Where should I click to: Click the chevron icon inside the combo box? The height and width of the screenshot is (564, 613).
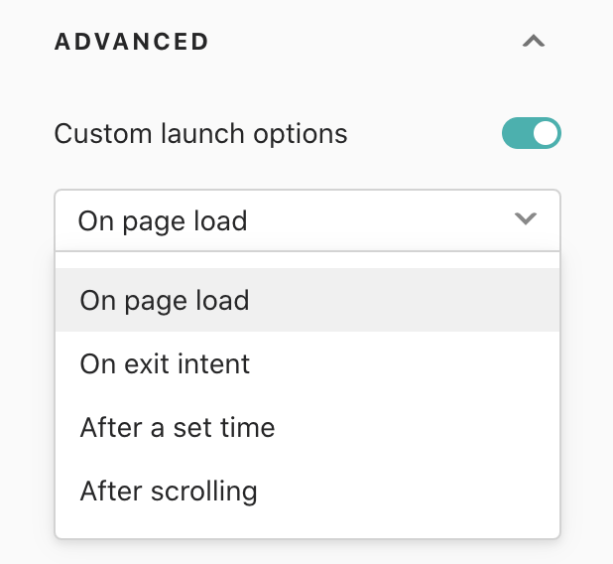tap(526, 218)
